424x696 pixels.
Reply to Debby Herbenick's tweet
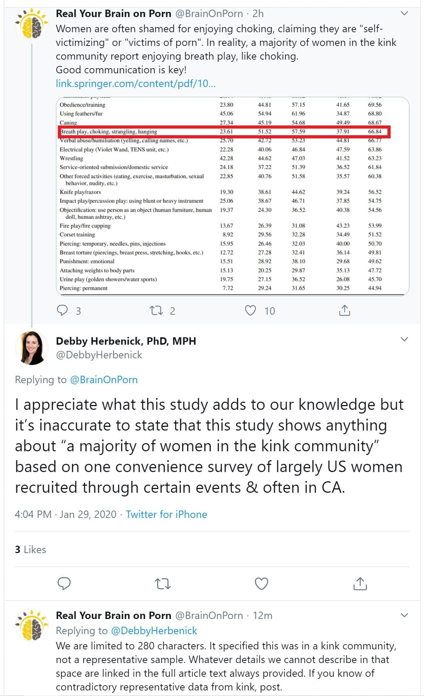tap(64, 583)
